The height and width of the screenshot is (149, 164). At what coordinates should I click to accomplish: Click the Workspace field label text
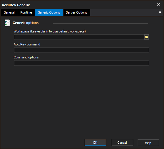click(x=50, y=31)
